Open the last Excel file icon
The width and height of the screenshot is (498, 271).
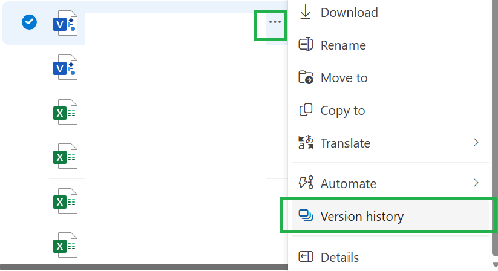[x=65, y=246]
